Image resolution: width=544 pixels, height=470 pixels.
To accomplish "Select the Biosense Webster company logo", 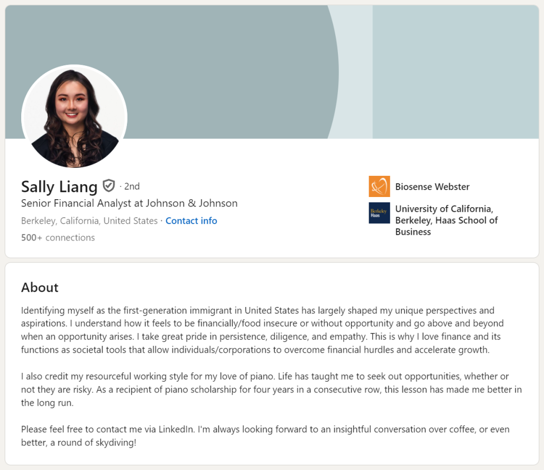I will coord(379,186).
